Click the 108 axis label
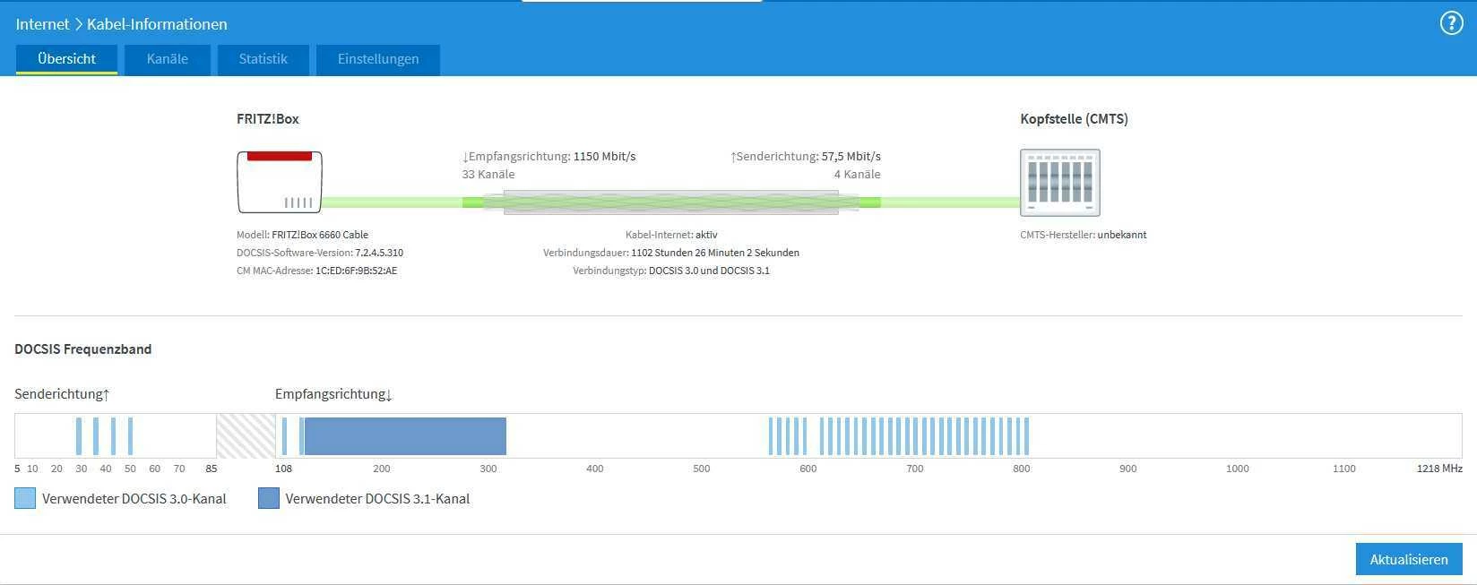The width and height of the screenshot is (1477, 585). (x=283, y=469)
